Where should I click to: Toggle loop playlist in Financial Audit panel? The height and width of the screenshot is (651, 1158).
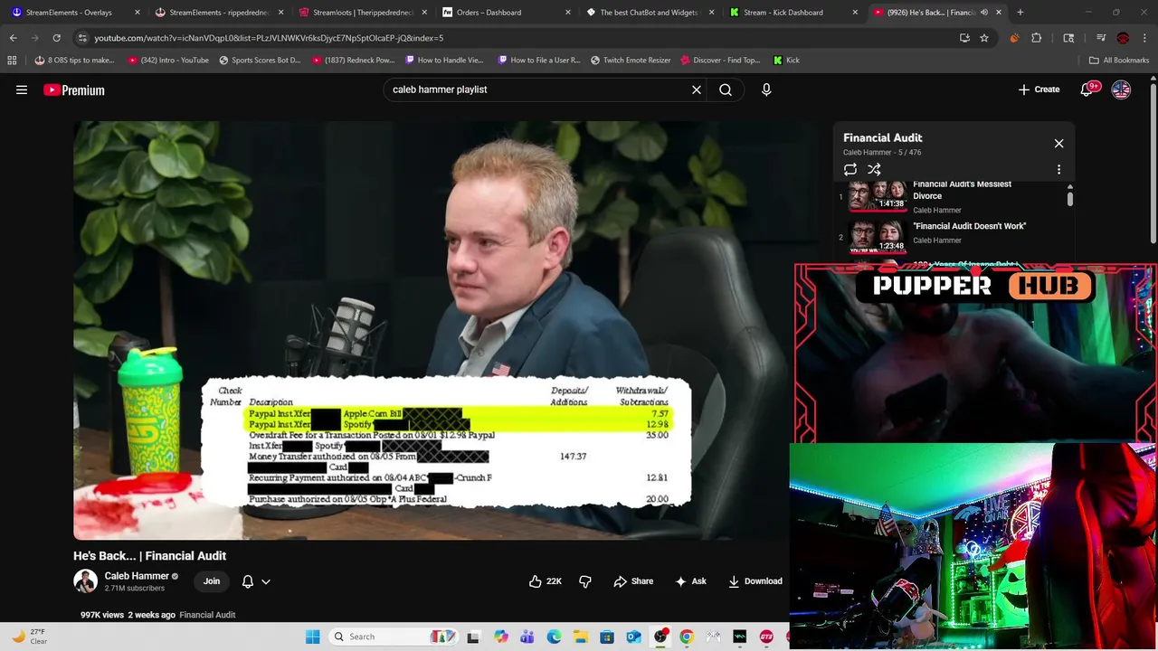(850, 169)
